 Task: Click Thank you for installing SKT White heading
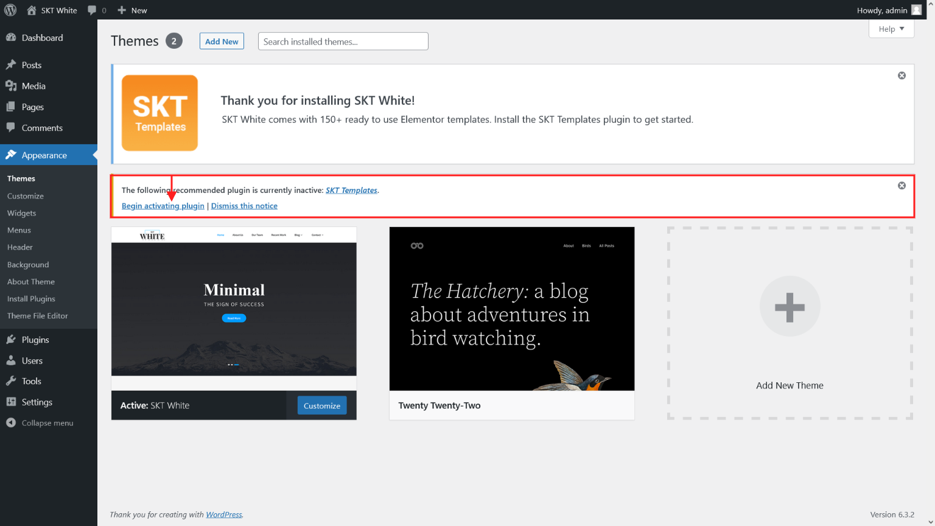[x=318, y=100]
